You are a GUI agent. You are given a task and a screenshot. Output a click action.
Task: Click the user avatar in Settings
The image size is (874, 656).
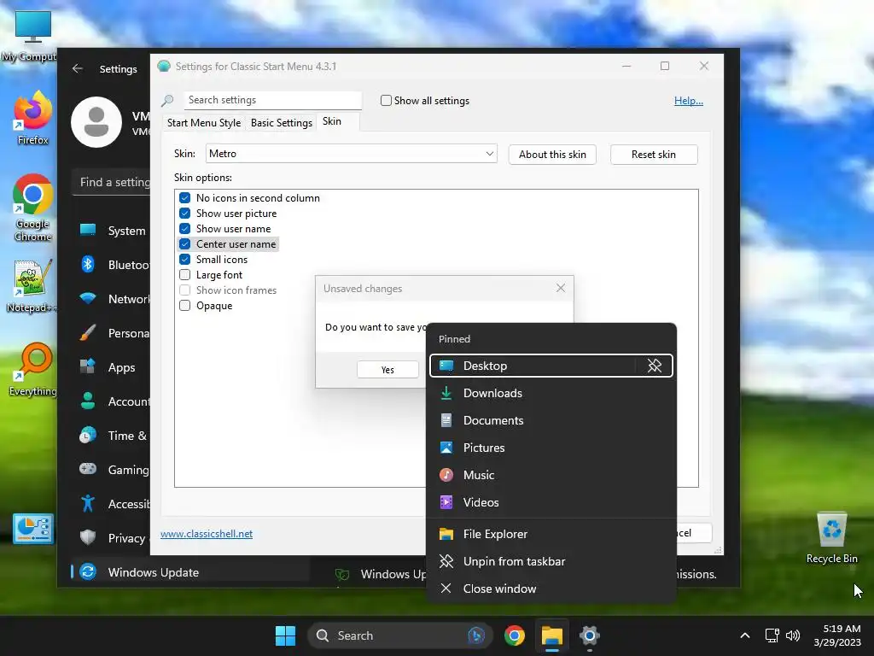pos(96,122)
